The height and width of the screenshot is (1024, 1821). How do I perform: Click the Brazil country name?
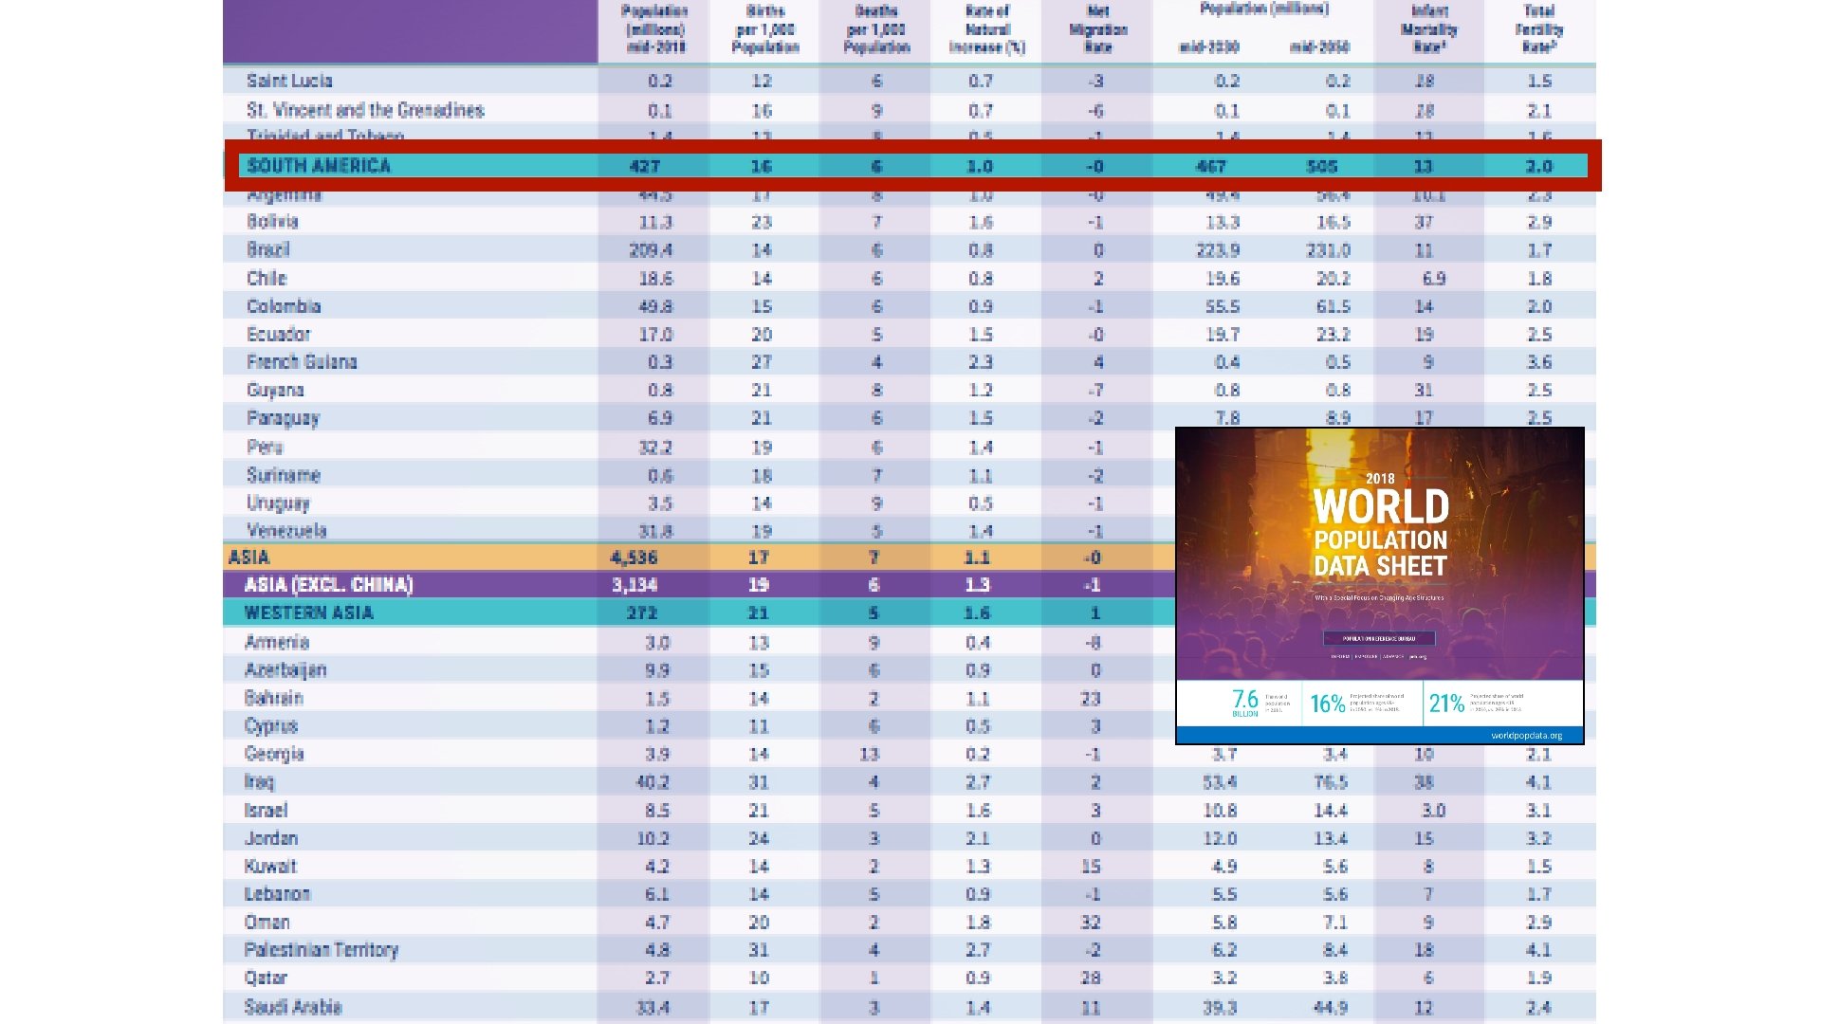tap(268, 249)
